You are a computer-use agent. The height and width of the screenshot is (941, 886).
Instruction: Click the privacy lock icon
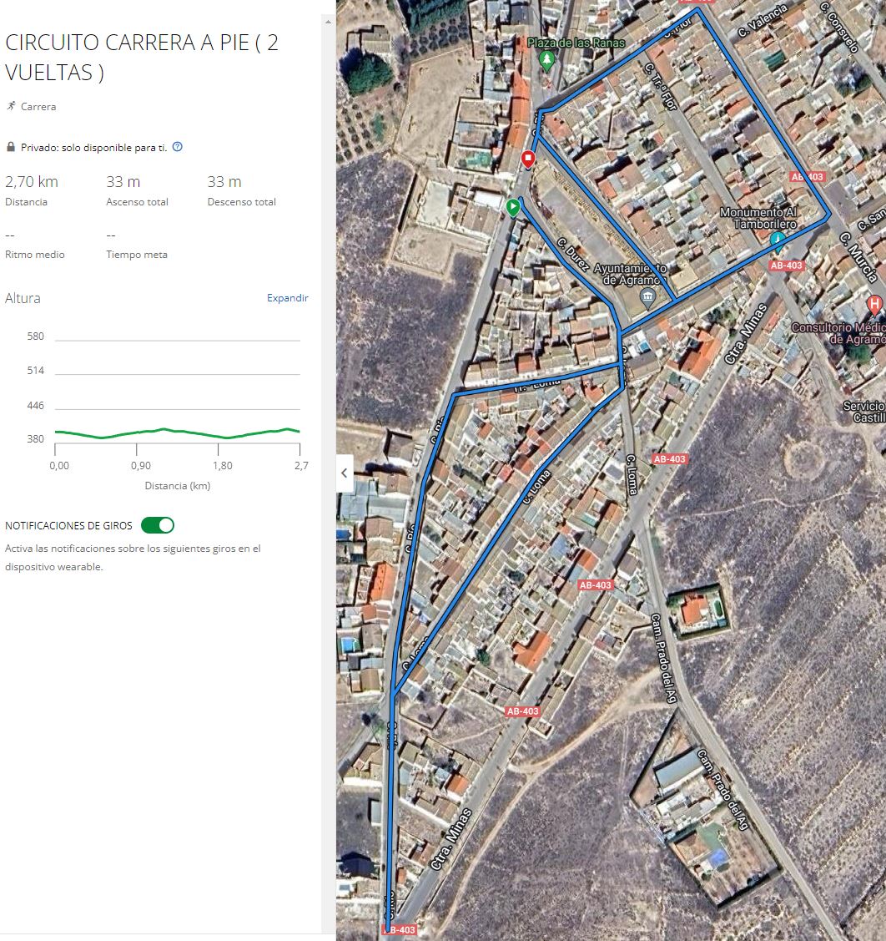pos(11,147)
